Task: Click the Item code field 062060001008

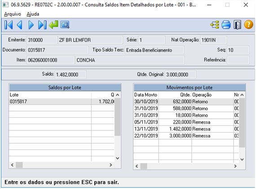Action: click(50, 60)
